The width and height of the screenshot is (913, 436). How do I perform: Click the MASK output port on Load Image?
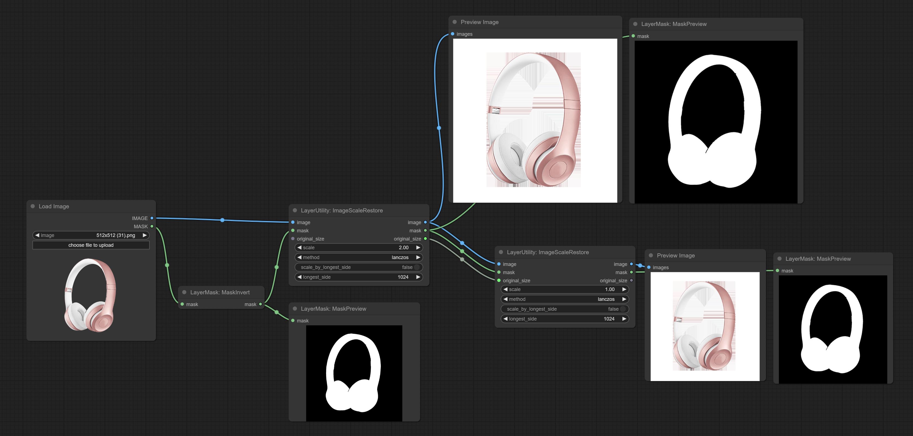click(152, 226)
